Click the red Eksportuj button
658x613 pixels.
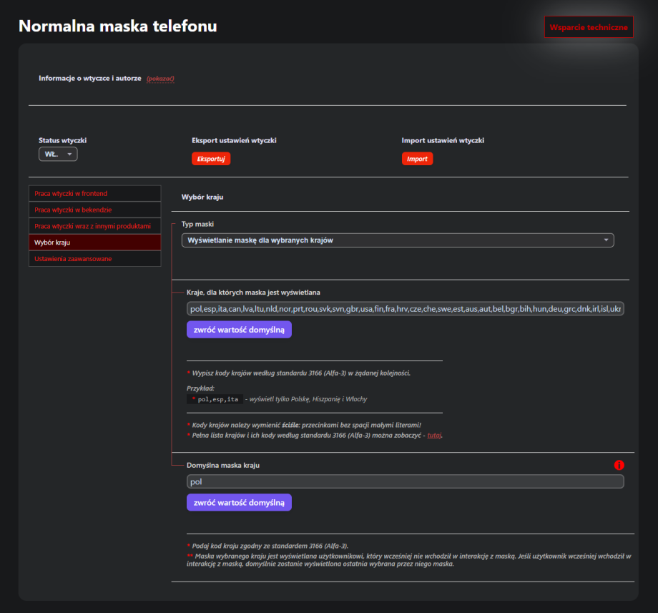point(210,159)
